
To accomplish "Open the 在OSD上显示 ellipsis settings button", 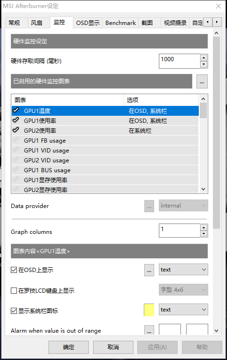I will 149,270.
